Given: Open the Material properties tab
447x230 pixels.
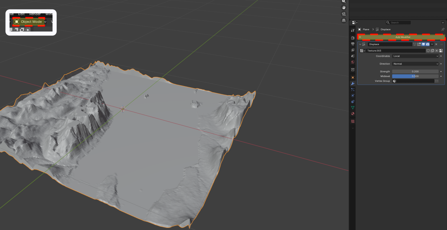Looking at the screenshot, I should pyautogui.click(x=353, y=114).
